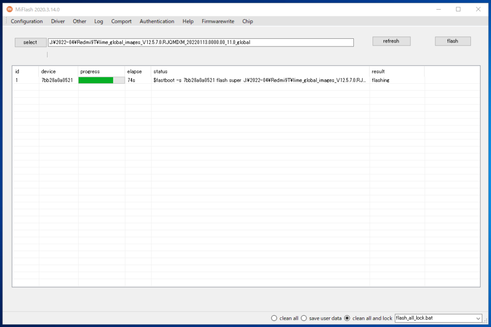Image resolution: width=491 pixels, height=327 pixels.
Task: Open the Comport menu
Action: click(x=121, y=21)
